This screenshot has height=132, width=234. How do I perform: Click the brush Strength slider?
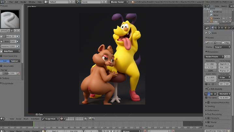[10, 41]
